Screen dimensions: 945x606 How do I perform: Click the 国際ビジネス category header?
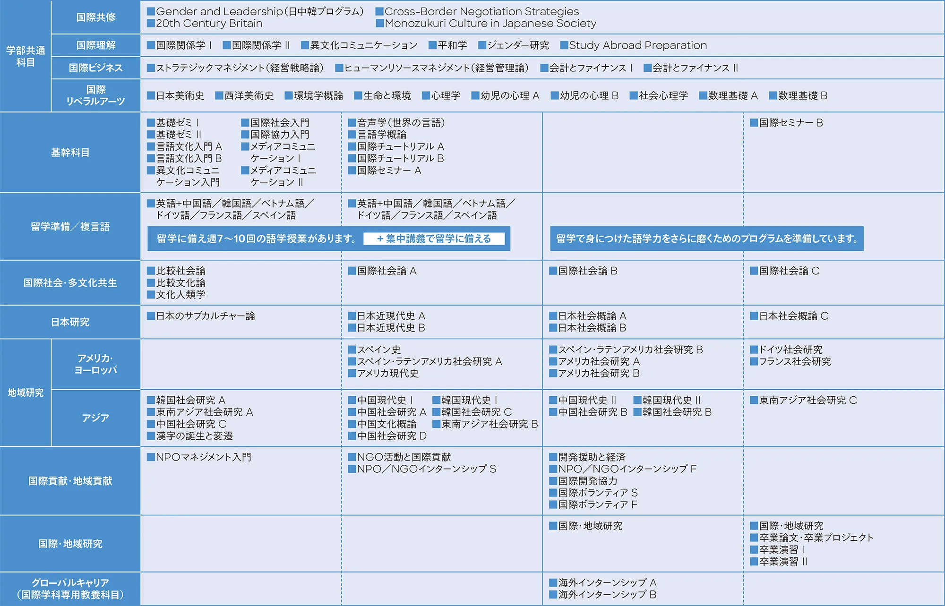click(x=96, y=68)
